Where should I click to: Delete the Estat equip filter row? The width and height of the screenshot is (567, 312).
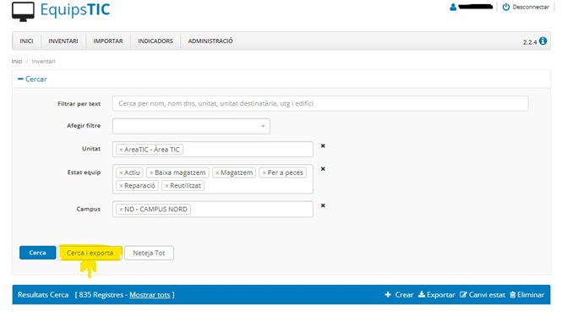[x=323, y=169]
